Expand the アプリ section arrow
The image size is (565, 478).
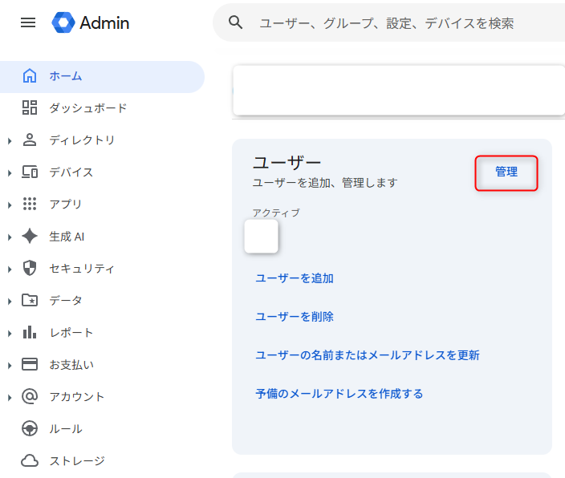pyautogui.click(x=10, y=205)
